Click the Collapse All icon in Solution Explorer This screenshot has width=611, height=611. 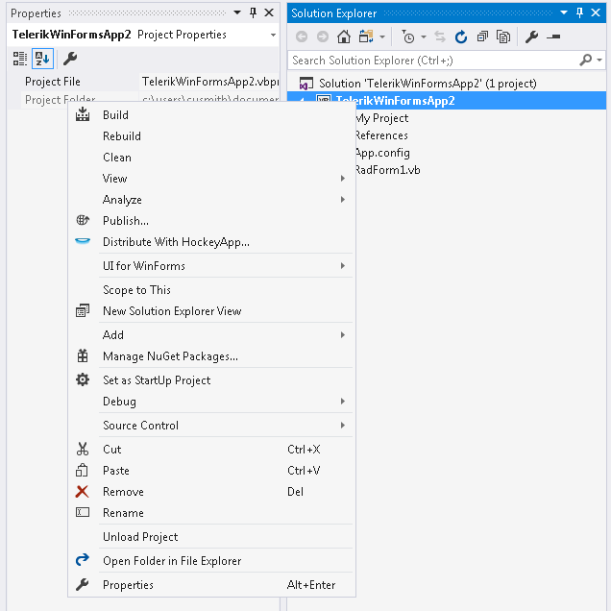pyautogui.click(x=482, y=37)
